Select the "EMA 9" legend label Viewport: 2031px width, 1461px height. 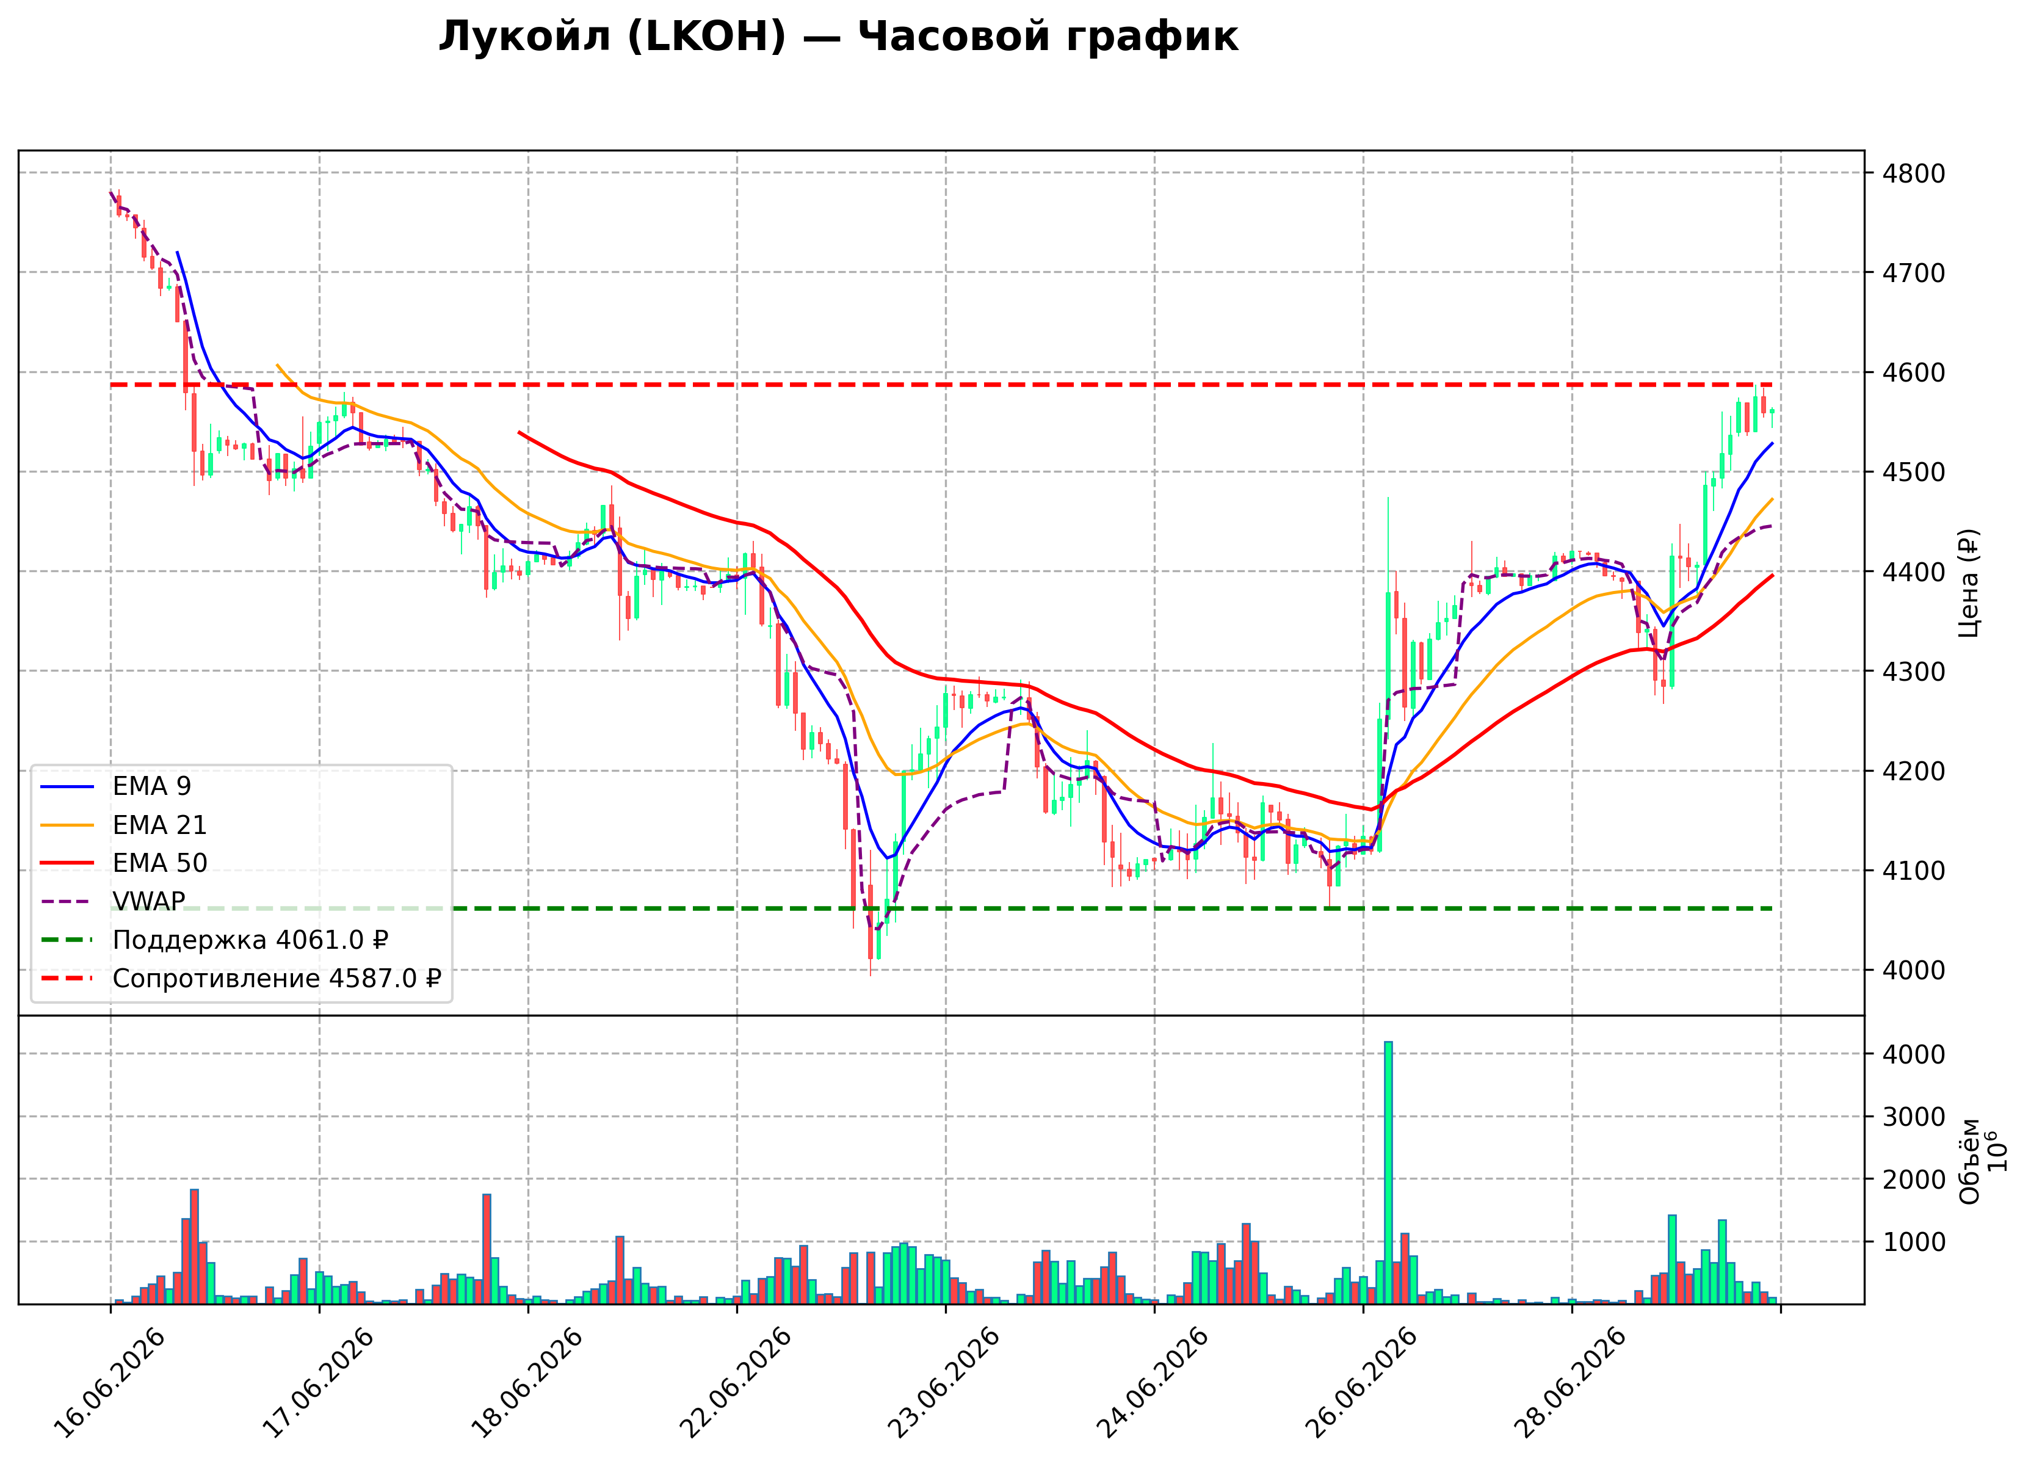click(151, 786)
